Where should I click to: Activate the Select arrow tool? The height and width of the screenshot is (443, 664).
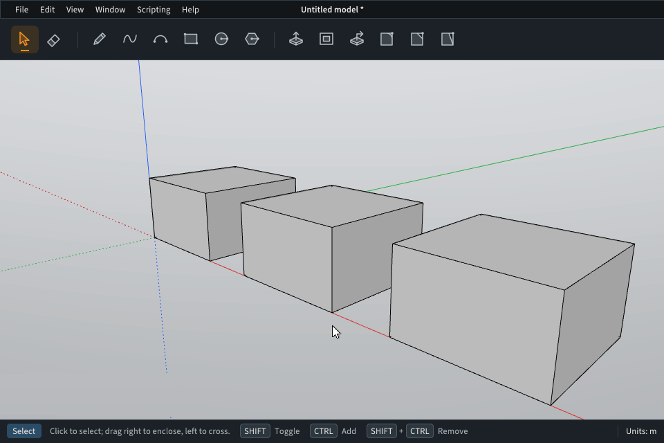pos(25,39)
